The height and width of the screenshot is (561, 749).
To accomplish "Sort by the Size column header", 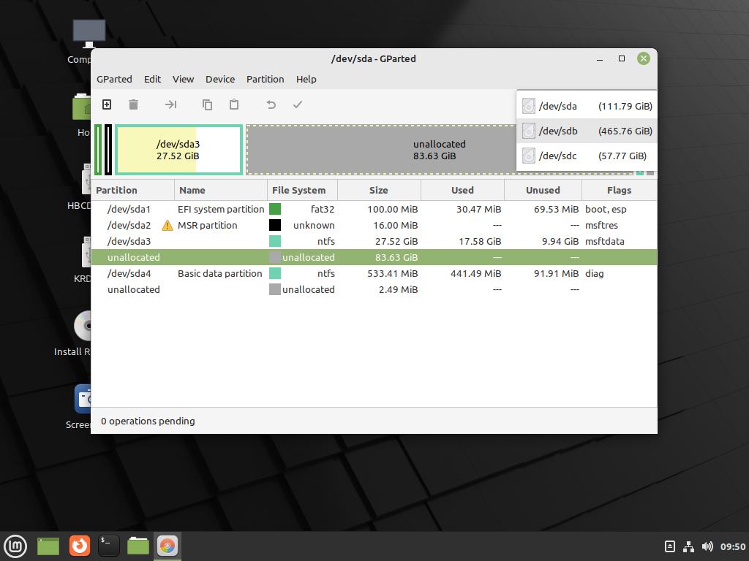I will click(x=378, y=190).
